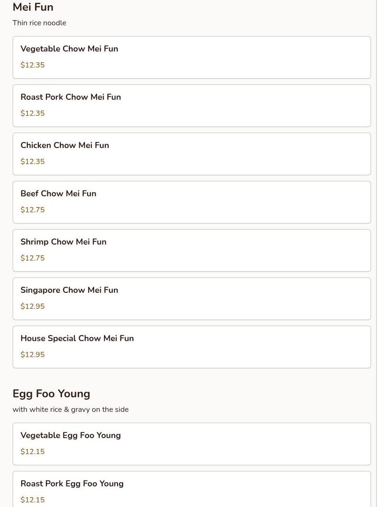
Task: Click the $12.15 price of Vegetable Egg Foo Young
Action: pyautogui.click(x=33, y=452)
